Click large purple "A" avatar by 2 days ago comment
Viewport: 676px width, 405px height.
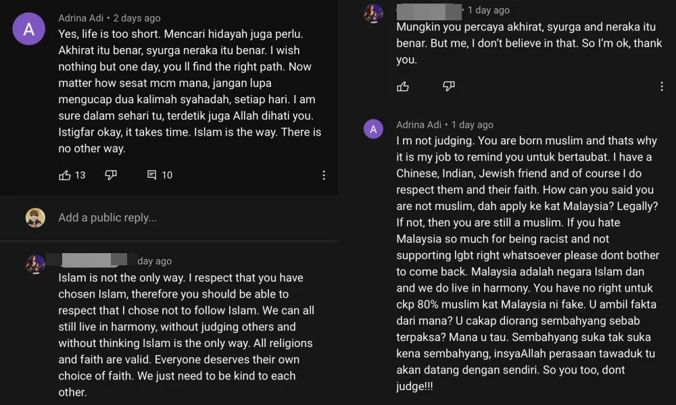(29, 29)
